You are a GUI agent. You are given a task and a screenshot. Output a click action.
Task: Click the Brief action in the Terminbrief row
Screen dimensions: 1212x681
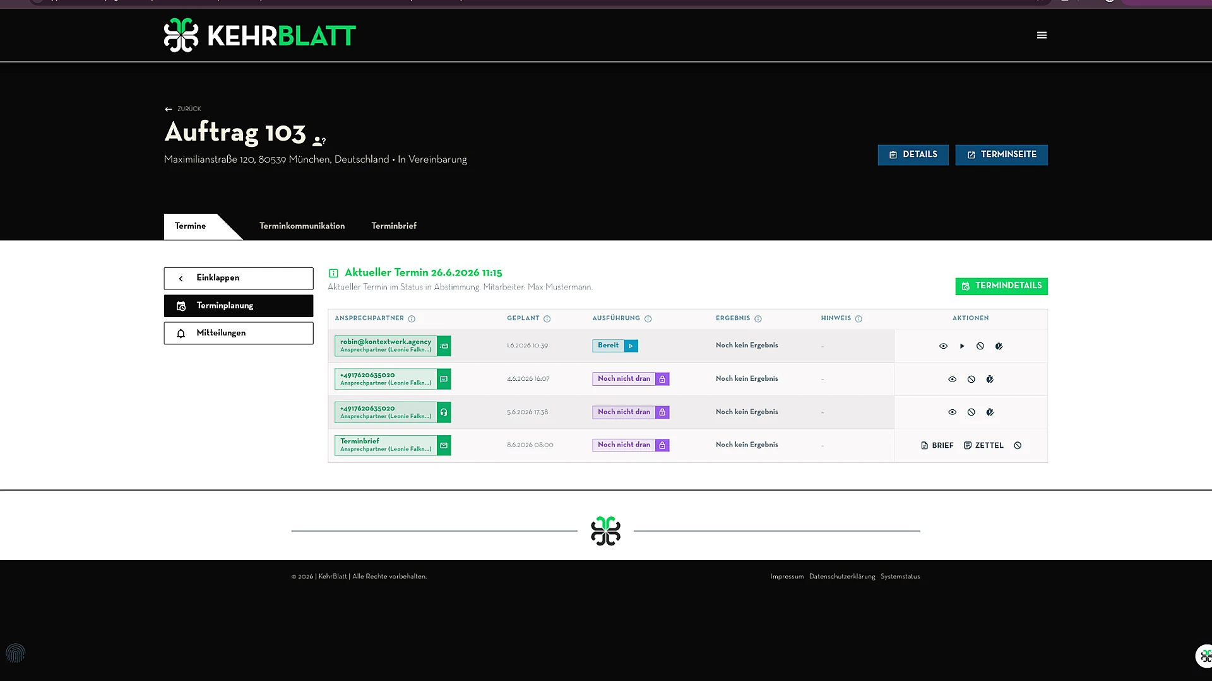pyautogui.click(x=937, y=445)
